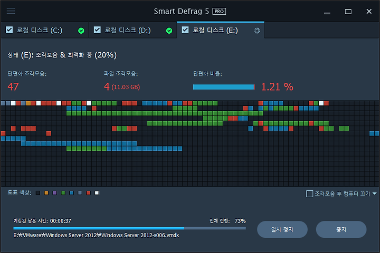Click the 도표 색상 legend label
380x253 pixels.
[x=20, y=193]
